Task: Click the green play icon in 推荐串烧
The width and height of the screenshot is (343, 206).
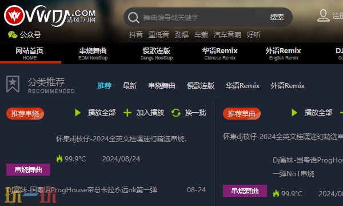Action: click(x=78, y=113)
